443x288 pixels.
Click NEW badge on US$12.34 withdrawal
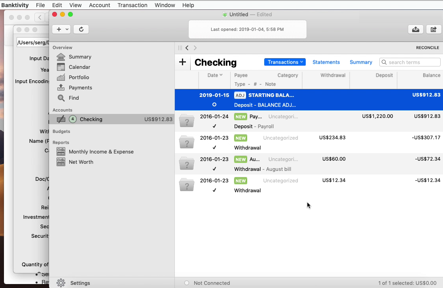[x=241, y=181]
